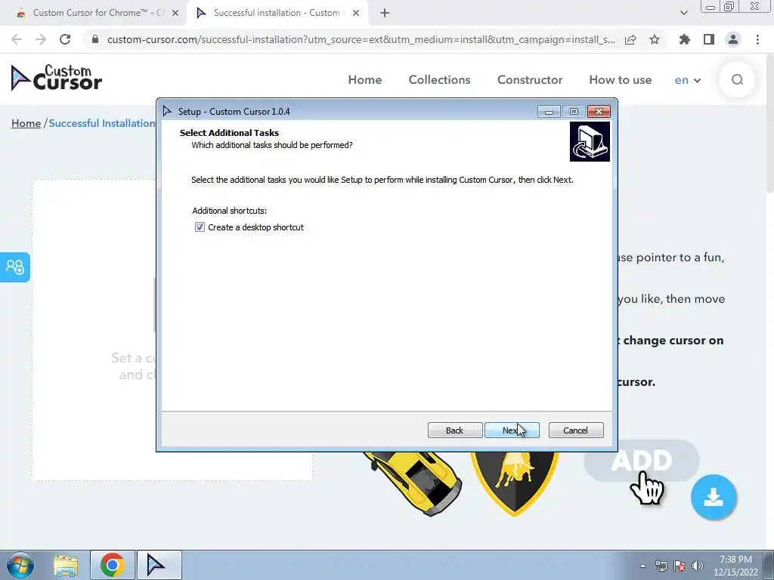The height and width of the screenshot is (580, 774).
Task: Click the website search magnifier icon
Action: coord(737,79)
